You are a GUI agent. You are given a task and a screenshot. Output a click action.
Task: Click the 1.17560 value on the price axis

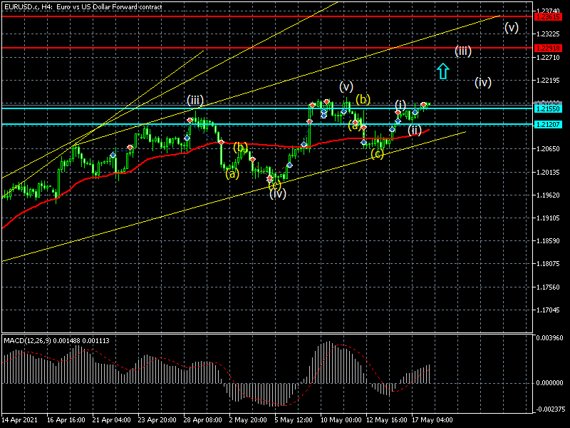(548, 287)
